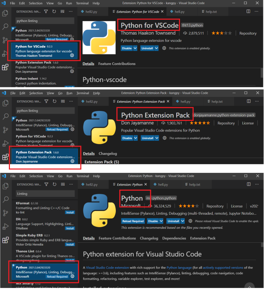Screen dimensions: 264x289
Task: Open Extensions icon in top window activity bar
Action: click(x=5, y=67)
